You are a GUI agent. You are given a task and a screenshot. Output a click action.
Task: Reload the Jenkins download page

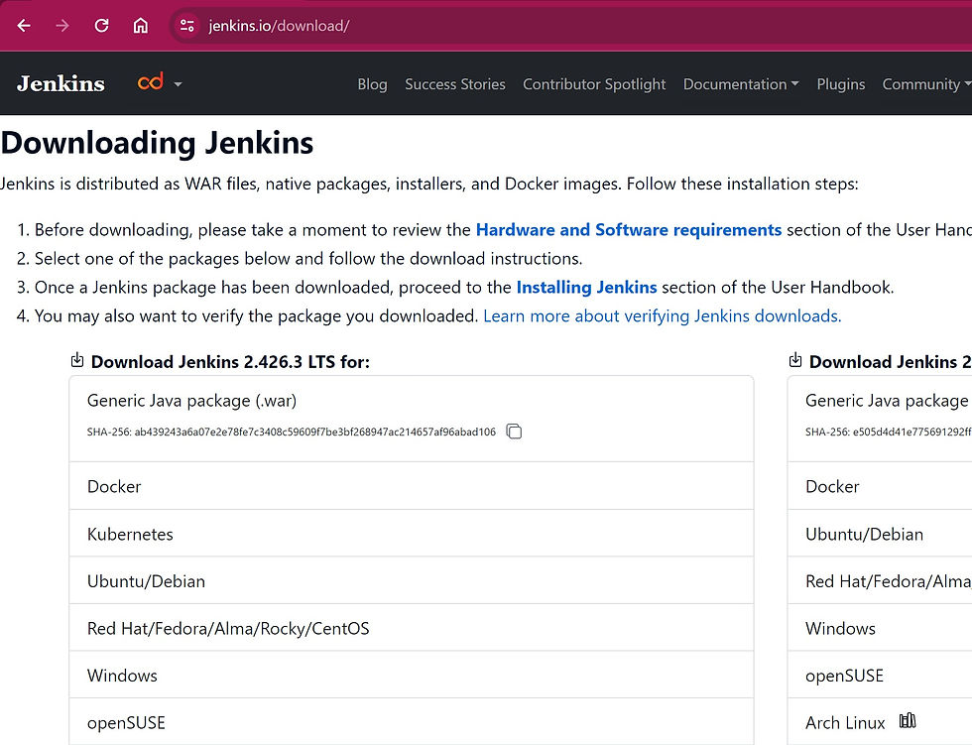coord(101,26)
